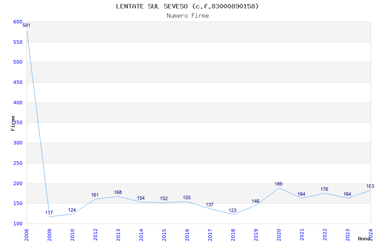The width and height of the screenshot is (375, 243).
Task: Select the 117 data label for 2009
Action: pos(49,213)
